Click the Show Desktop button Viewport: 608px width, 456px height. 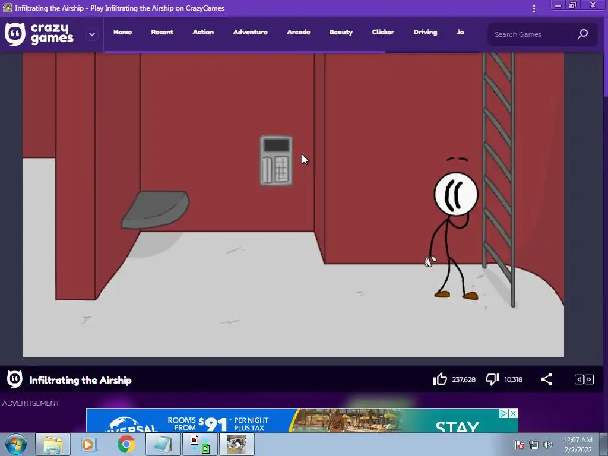(604, 444)
